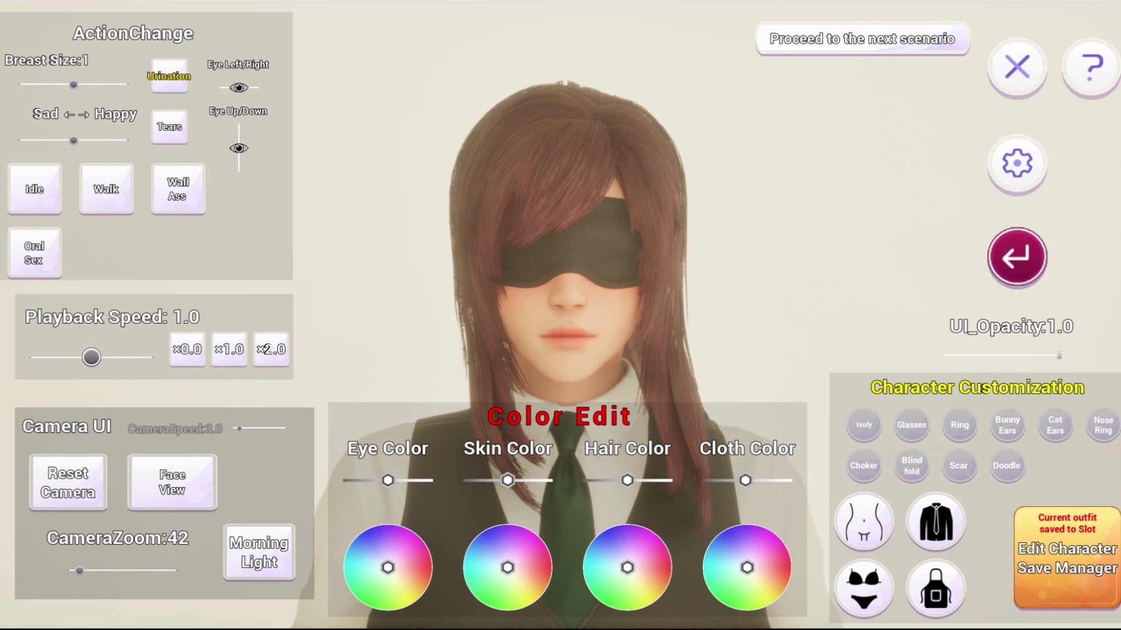Screen dimensions: 1121x630
Task: Toggle the Cat Ears accessory
Action: [x=1055, y=425]
